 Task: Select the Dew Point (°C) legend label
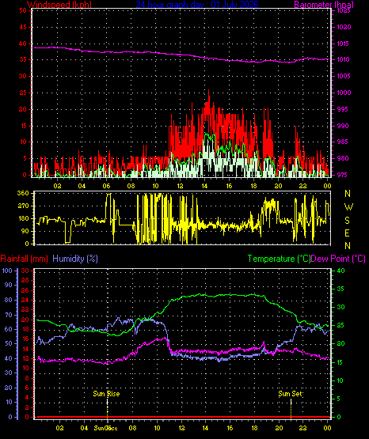pyautogui.click(x=338, y=259)
